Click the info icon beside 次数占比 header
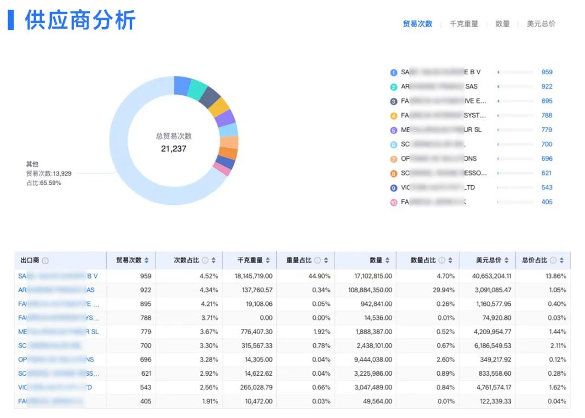Viewport: 585px width, 418px height. [205, 260]
